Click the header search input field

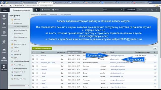click(111, 10)
